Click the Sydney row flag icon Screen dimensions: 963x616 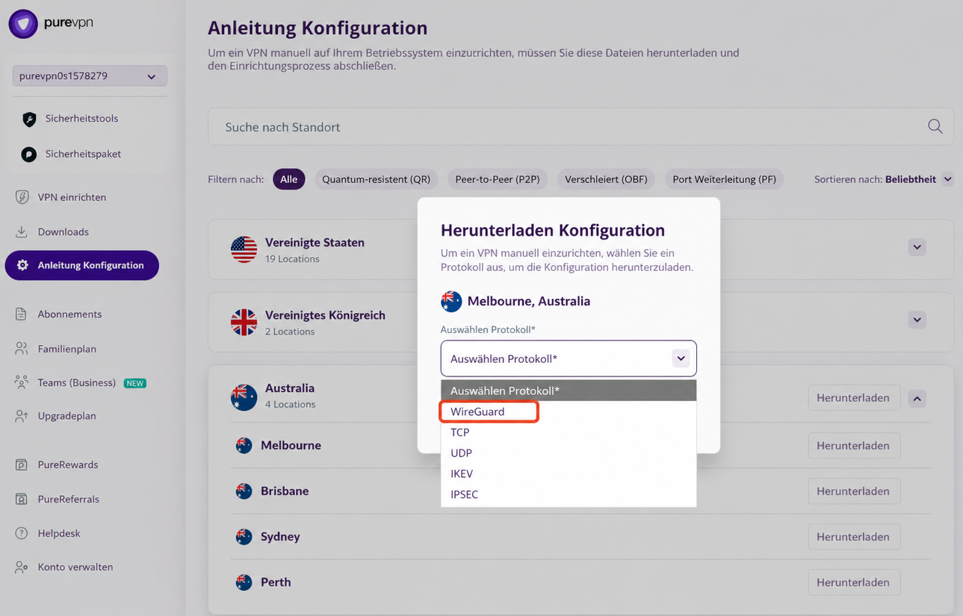point(244,537)
